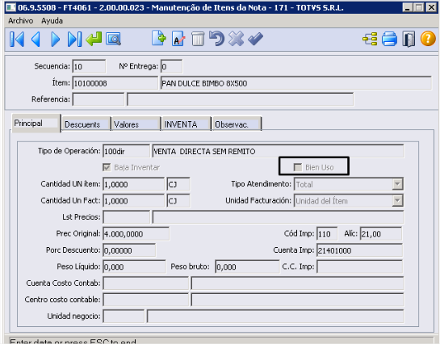Close the Manutenção de Itens window
The width and height of the screenshot is (440, 344).
pyautogui.click(x=431, y=7)
